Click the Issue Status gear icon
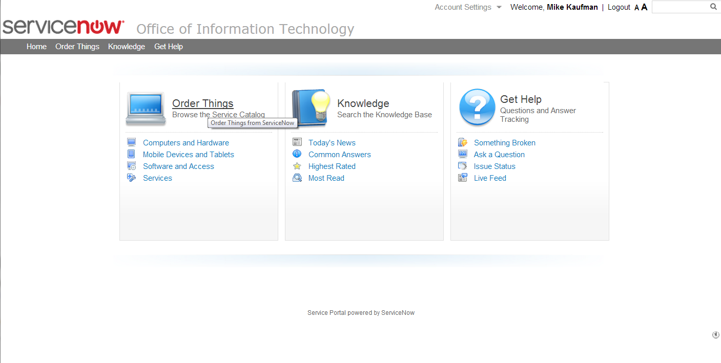This screenshot has width=721, height=363. 463,166
